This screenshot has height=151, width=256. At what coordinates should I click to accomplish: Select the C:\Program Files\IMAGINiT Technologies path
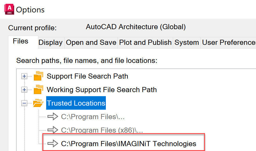129,143
